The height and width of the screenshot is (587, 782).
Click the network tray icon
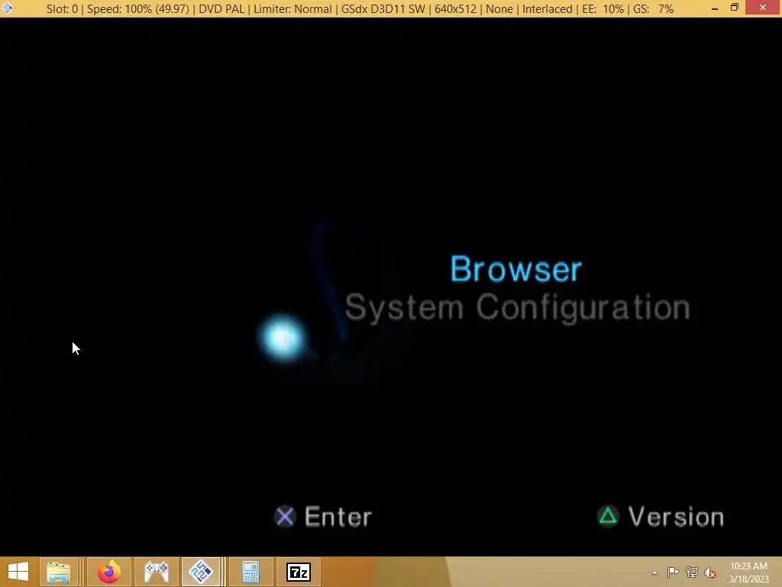click(x=692, y=572)
